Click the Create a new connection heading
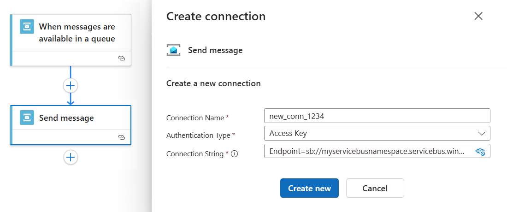507x212 pixels. (213, 83)
